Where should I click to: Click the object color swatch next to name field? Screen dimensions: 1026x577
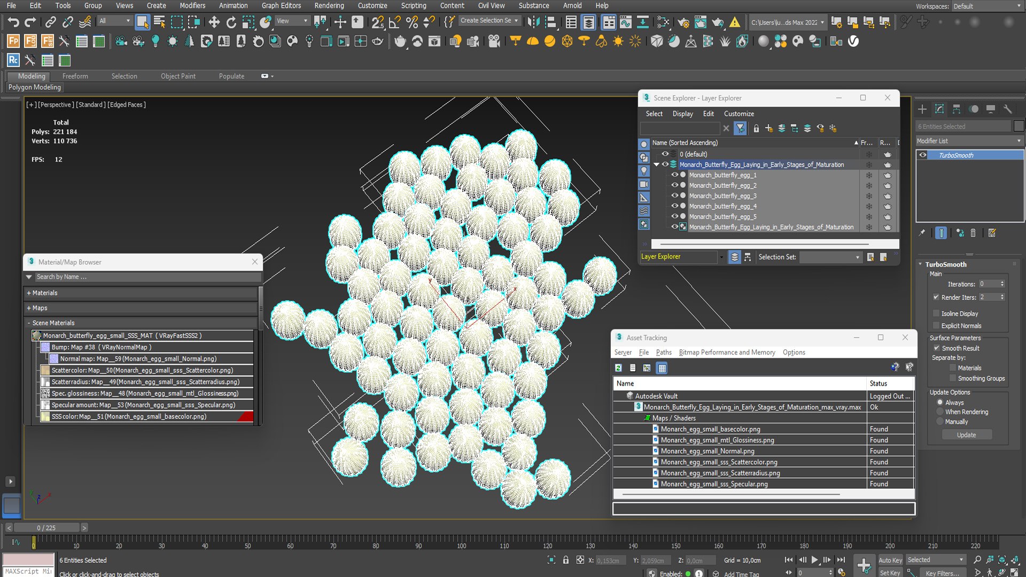coord(1019,126)
